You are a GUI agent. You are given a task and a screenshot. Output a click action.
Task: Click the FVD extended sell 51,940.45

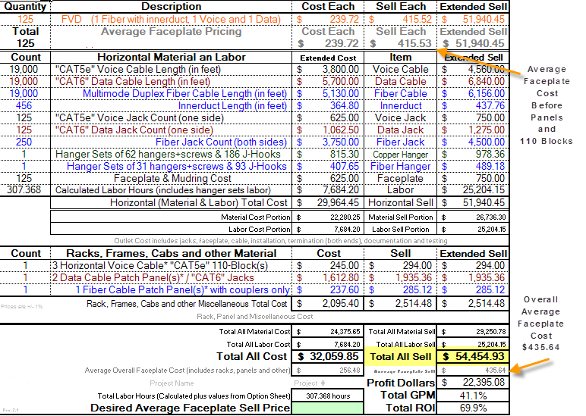click(x=473, y=19)
